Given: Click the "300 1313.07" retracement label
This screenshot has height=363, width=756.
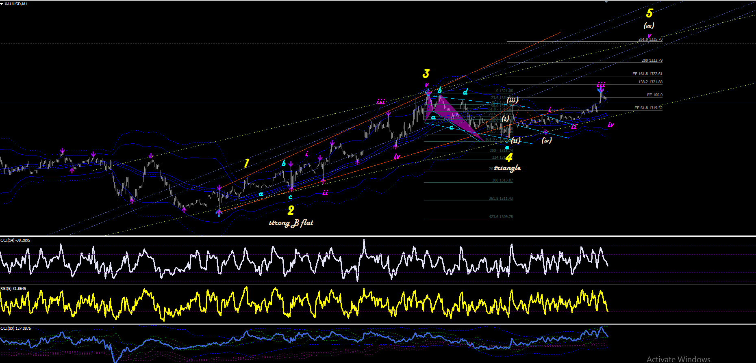Looking at the screenshot, I should [x=502, y=180].
